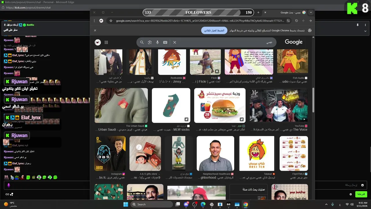
Task: Open the Absi Signature burger meal image
Action: [x=220, y=105]
